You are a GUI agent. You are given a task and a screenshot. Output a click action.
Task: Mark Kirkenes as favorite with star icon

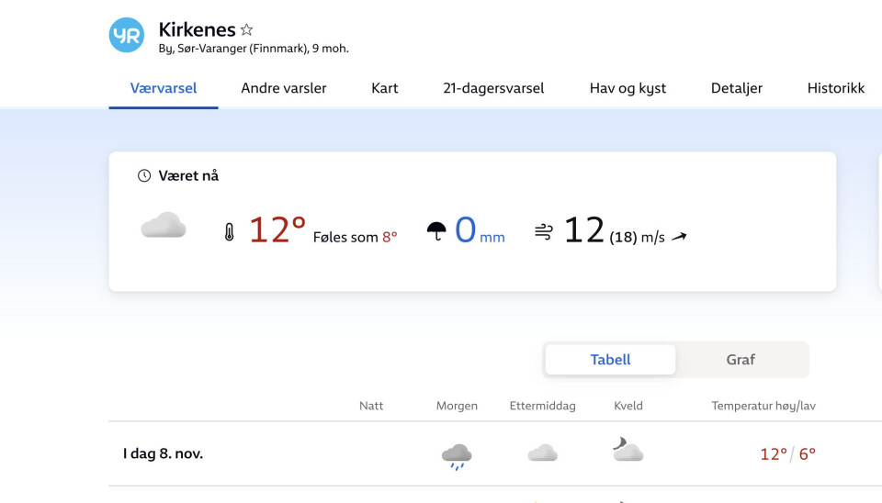[x=246, y=30]
